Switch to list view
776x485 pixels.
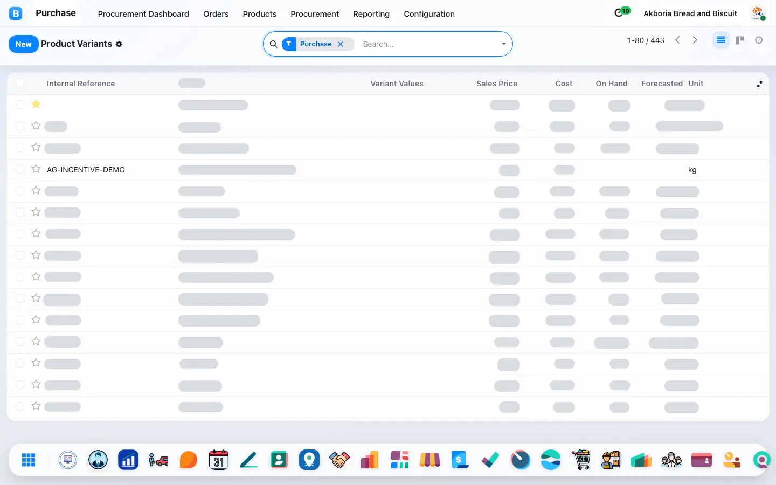(x=720, y=40)
